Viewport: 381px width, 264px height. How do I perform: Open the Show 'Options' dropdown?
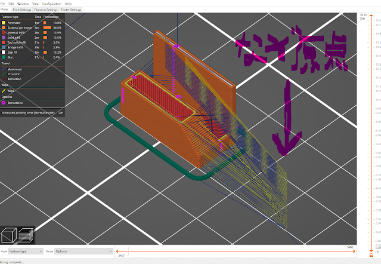pos(83,251)
